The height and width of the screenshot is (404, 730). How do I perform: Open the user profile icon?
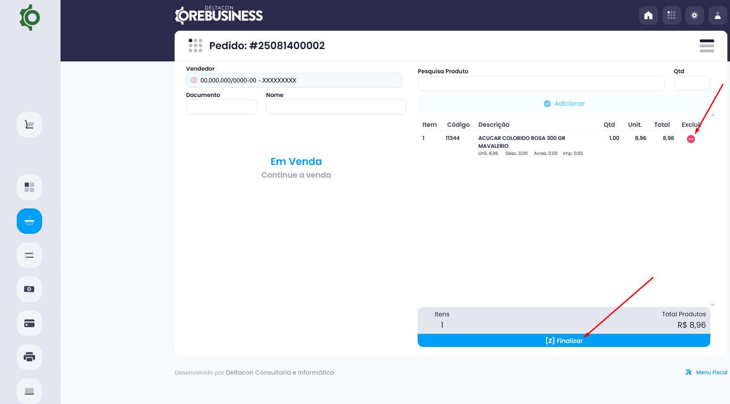coord(718,15)
